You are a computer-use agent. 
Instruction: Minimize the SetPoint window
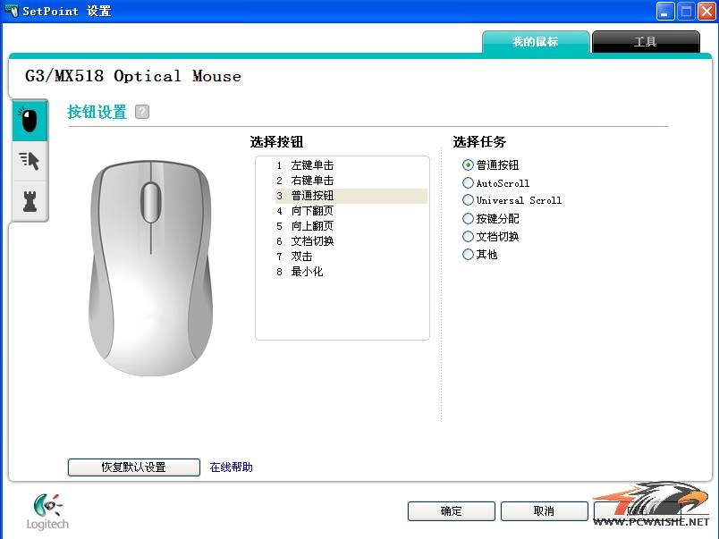click(665, 11)
